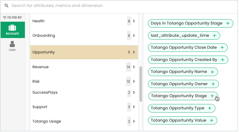
Task: Click the Health count badge 8
Action: pos(129,21)
